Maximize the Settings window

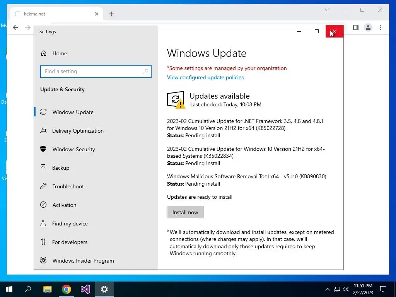[x=316, y=31]
